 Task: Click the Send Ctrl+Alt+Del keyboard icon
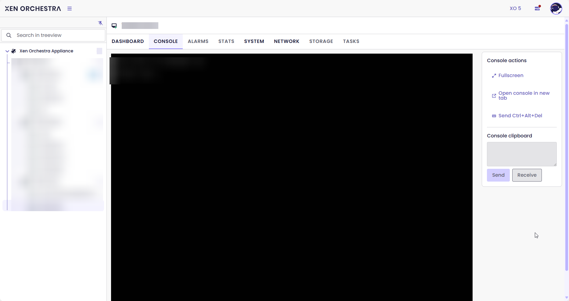tap(494, 116)
